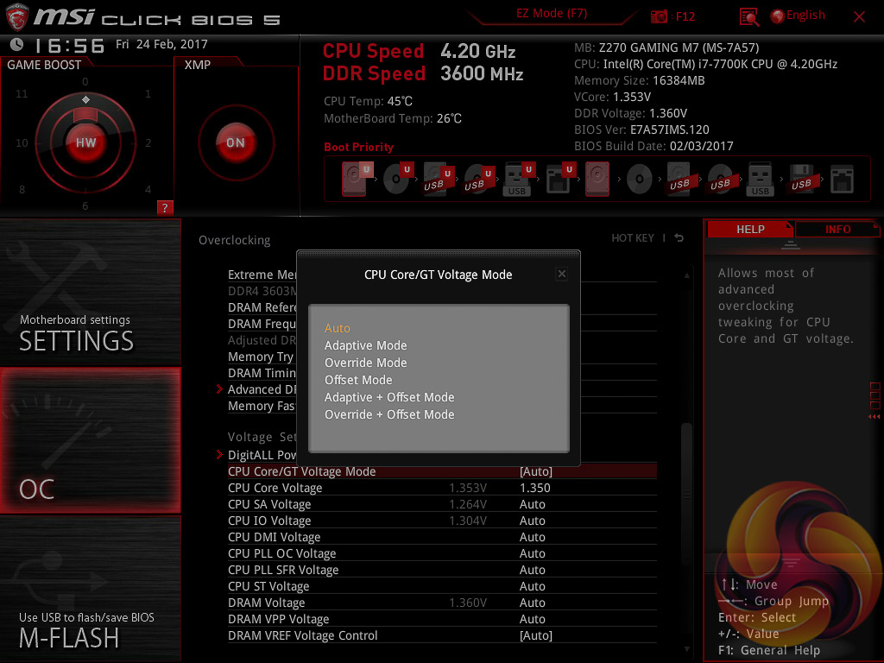The height and width of the screenshot is (663, 884).
Task: Click CPU SA Voltage Auto value
Action: [x=532, y=504]
